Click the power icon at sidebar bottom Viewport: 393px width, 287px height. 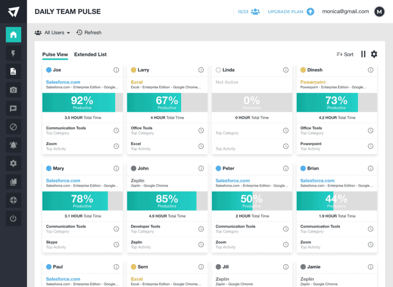click(13, 218)
